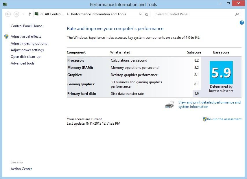Click the Memory operations per second text
The width and height of the screenshot is (247, 179).
click(x=134, y=68)
